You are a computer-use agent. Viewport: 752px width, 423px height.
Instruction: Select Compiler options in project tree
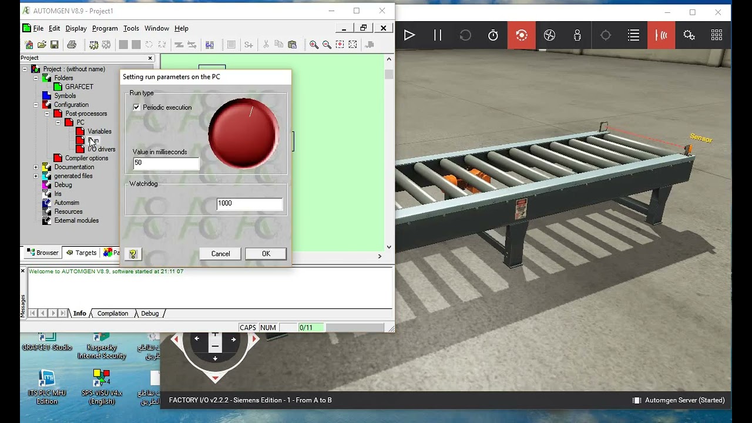pyautogui.click(x=86, y=158)
